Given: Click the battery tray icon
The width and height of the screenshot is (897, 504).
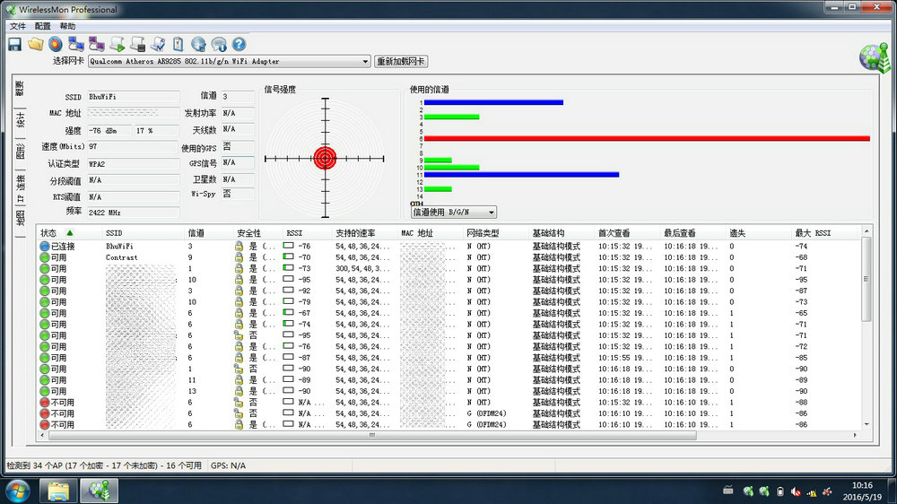Looking at the screenshot, I should [779, 491].
